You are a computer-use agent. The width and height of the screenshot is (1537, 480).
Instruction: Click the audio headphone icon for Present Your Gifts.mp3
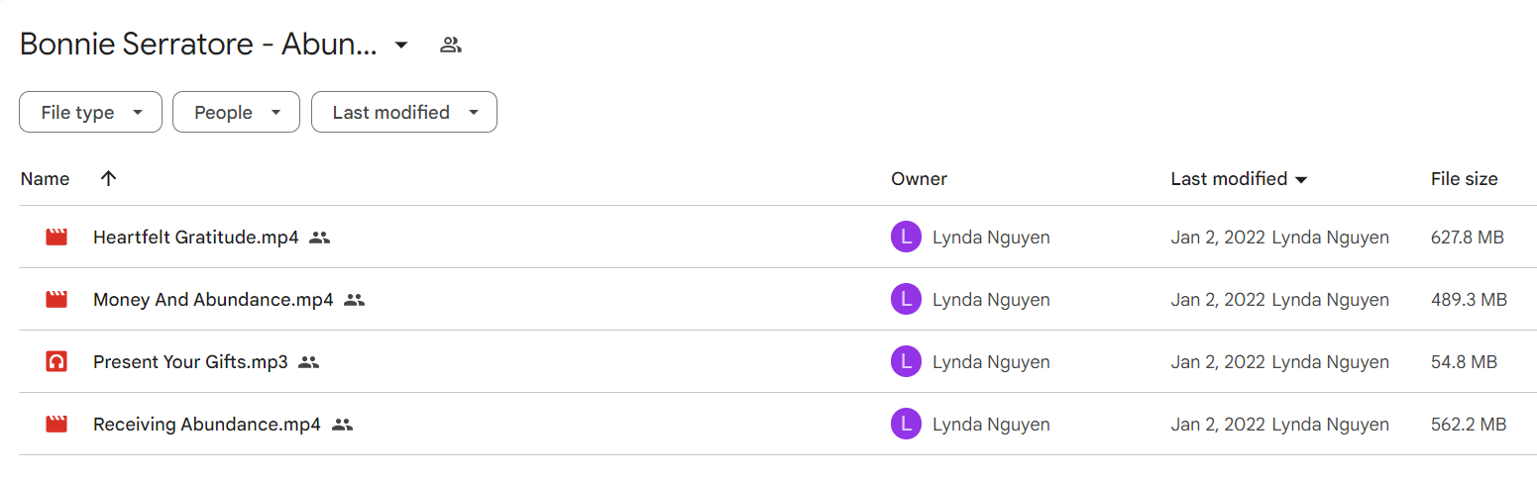[56, 362]
